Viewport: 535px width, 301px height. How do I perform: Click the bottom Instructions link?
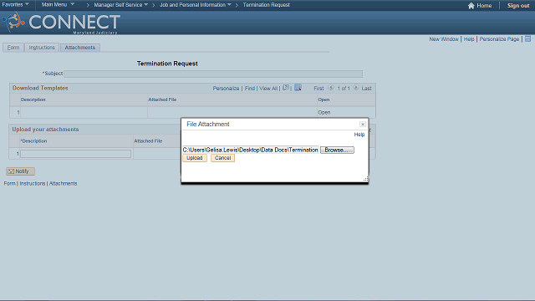click(x=33, y=184)
